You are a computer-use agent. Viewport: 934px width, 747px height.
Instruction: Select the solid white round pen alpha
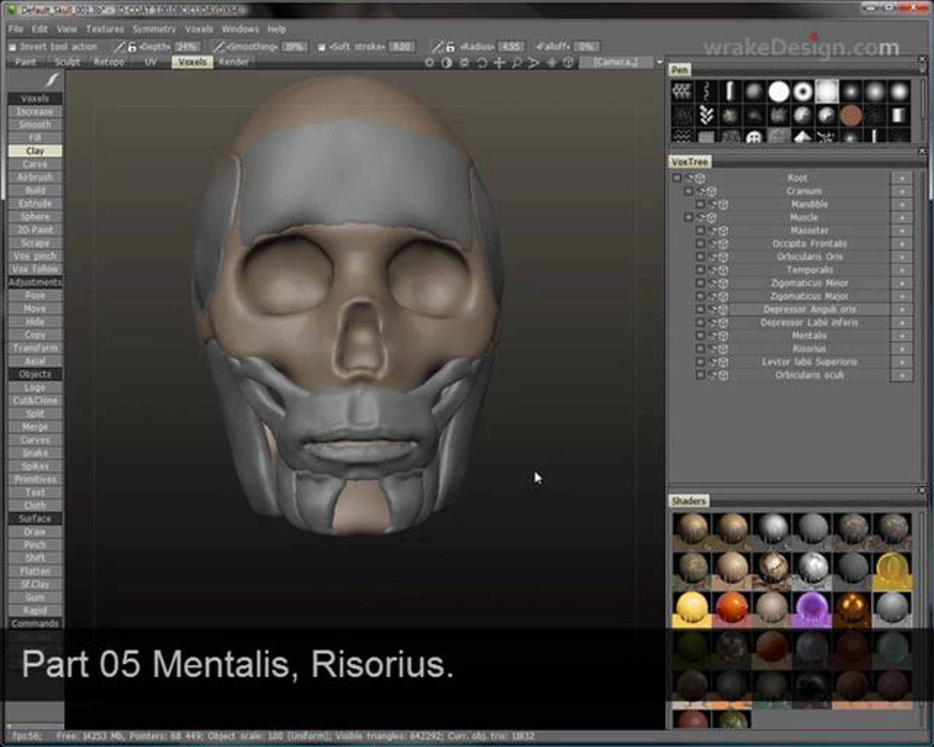click(x=778, y=92)
